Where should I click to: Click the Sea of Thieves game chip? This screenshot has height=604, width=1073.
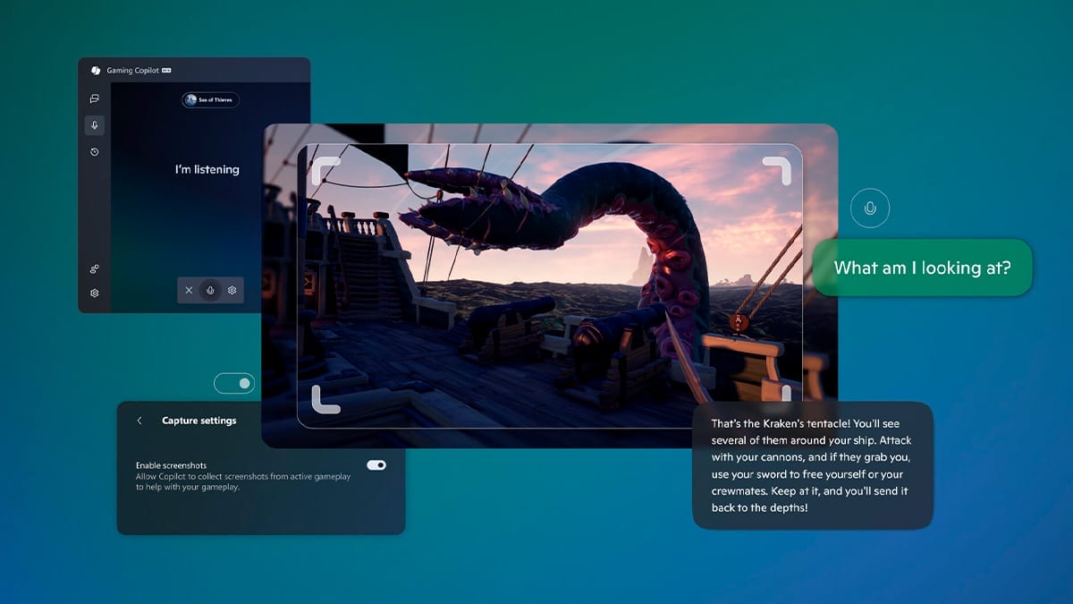tap(211, 100)
